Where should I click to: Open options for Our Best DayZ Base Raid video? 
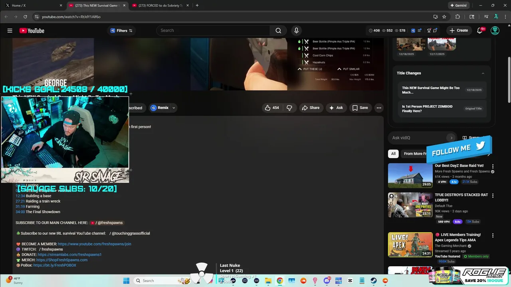(493, 166)
